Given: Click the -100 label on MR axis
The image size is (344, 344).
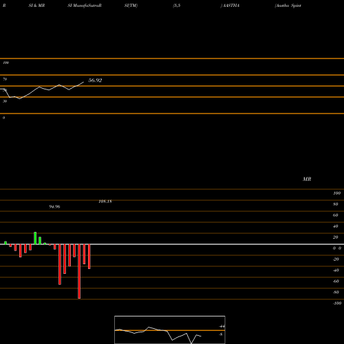Looking at the screenshot, I should click(x=337, y=303).
